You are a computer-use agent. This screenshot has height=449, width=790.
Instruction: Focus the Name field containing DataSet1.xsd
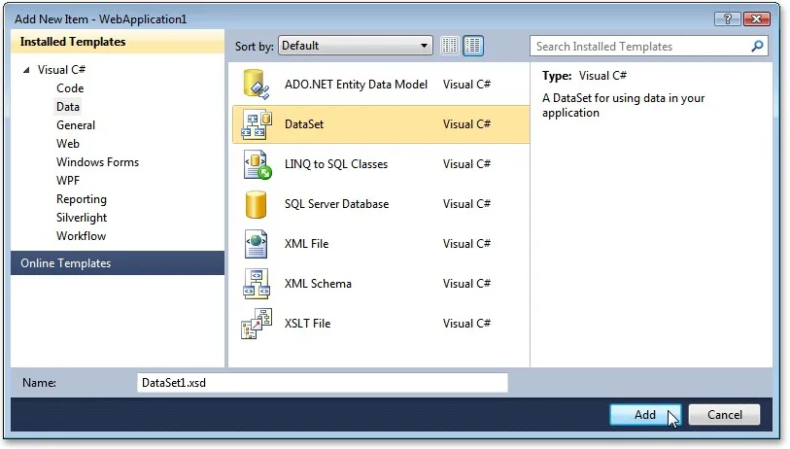coord(323,383)
